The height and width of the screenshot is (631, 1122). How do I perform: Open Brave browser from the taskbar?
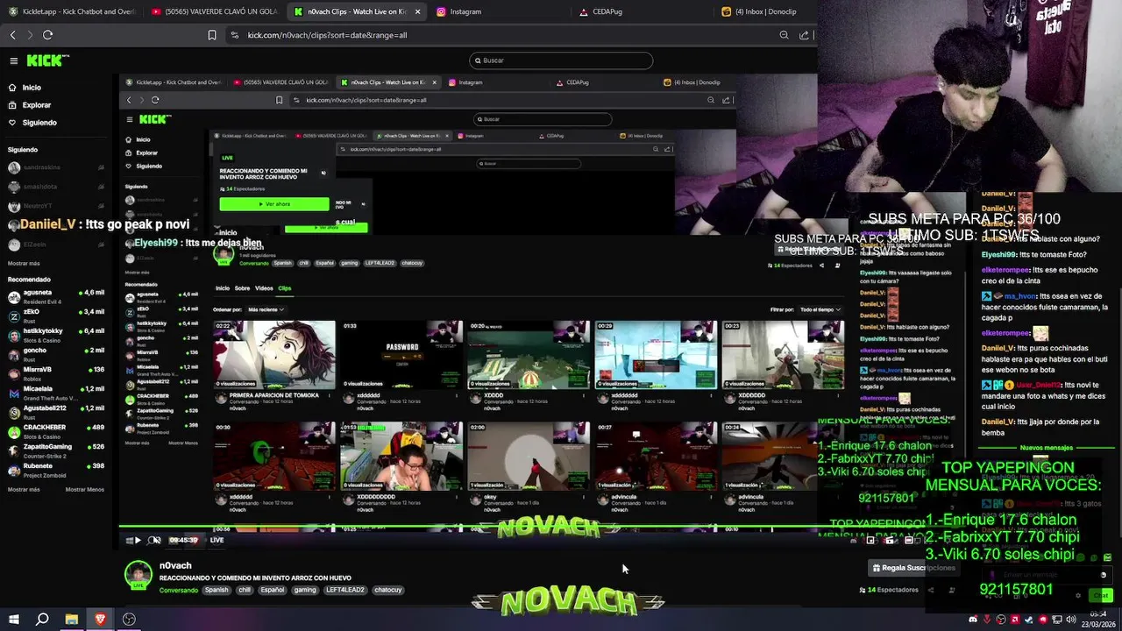coord(100,619)
